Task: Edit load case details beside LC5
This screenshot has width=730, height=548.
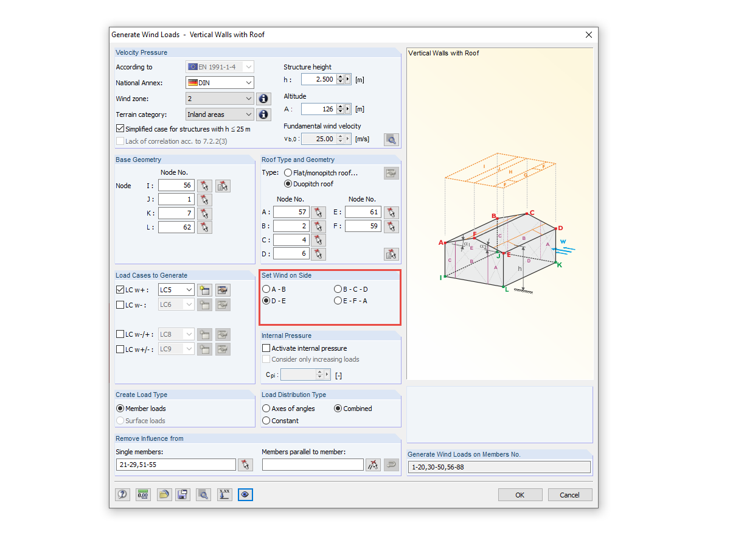Action: [x=223, y=290]
